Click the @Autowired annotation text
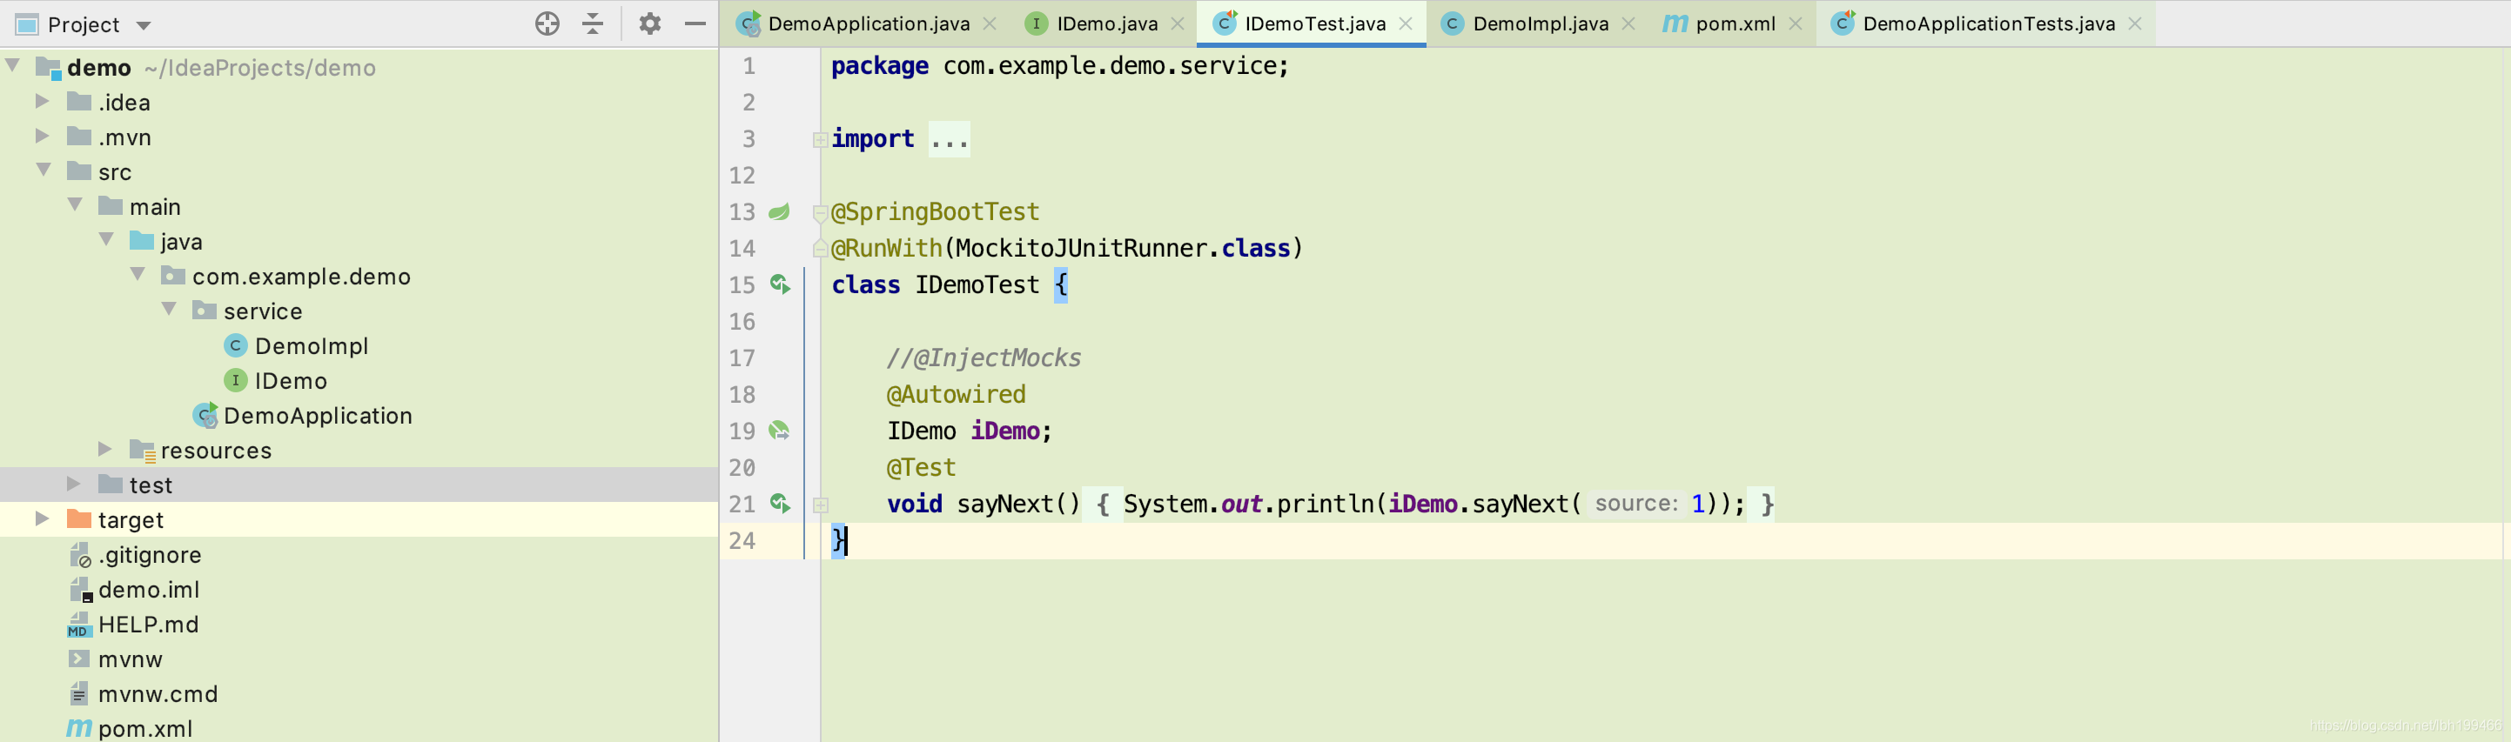 (x=957, y=394)
